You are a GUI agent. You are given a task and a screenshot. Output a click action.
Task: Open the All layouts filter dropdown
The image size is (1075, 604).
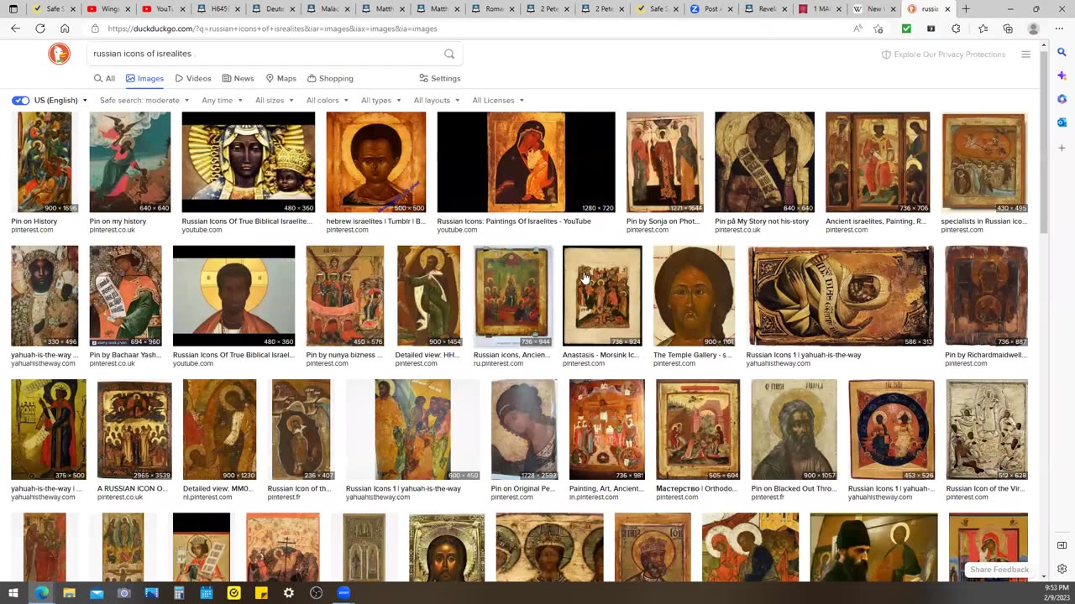[437, 101]
